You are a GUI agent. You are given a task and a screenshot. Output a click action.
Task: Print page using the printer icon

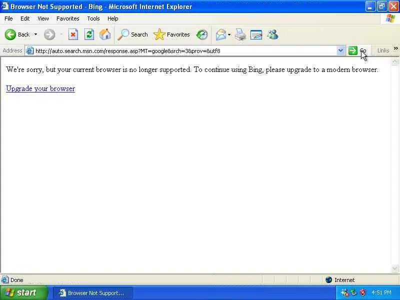click(240, 34)
